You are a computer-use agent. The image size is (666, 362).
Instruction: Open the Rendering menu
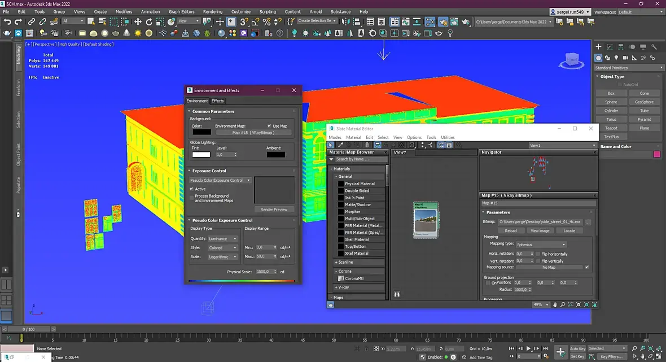tap(212, 11)
